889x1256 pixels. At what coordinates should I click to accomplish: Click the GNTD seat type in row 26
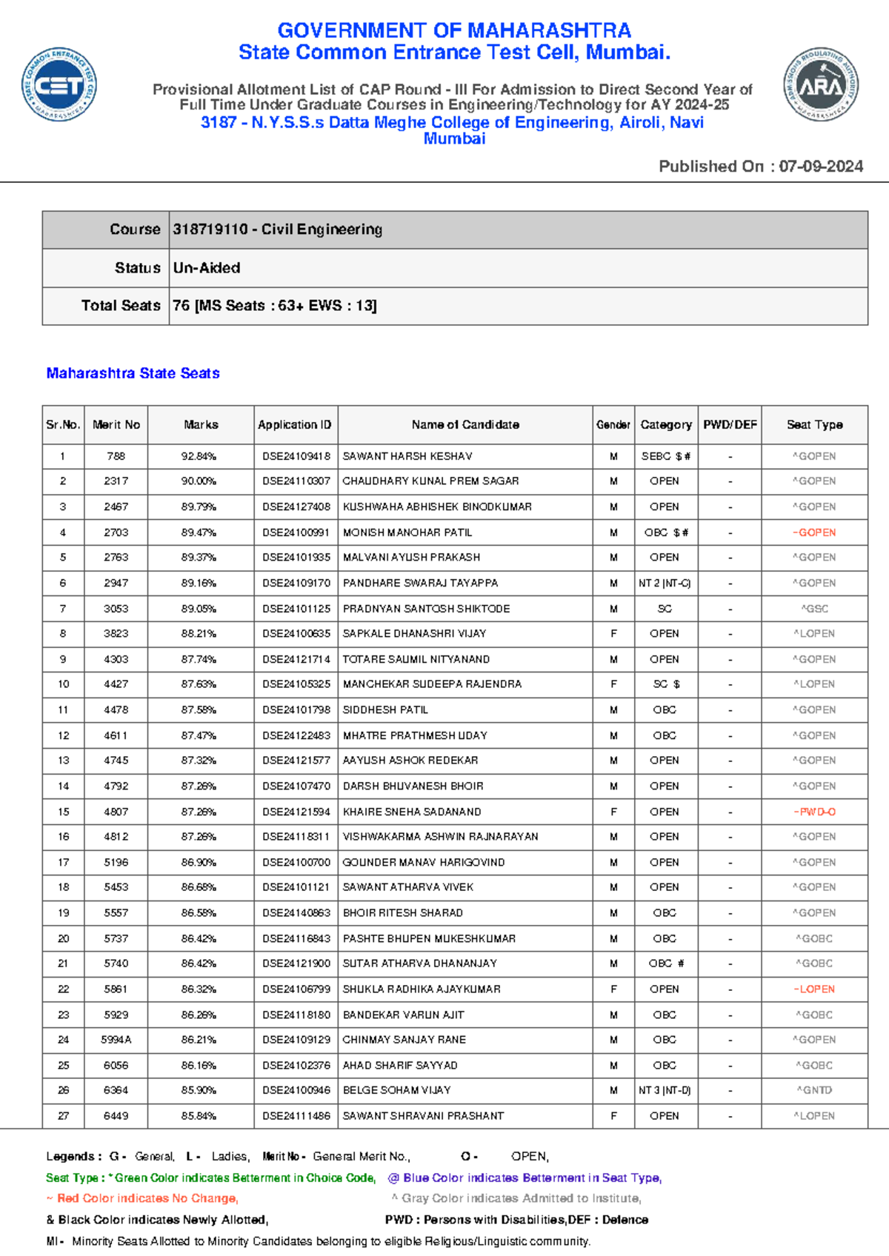[814, 1090]
